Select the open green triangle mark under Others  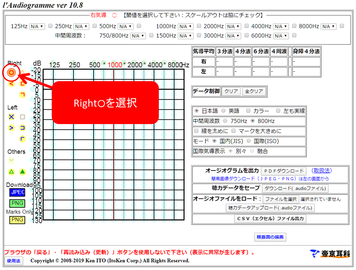11,172
